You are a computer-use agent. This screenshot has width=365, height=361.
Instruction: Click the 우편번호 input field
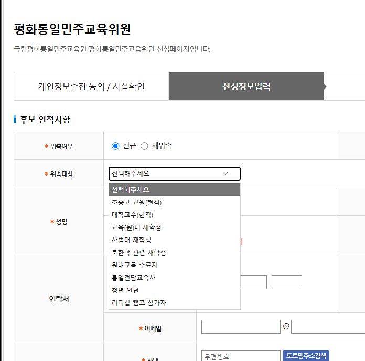241,356
